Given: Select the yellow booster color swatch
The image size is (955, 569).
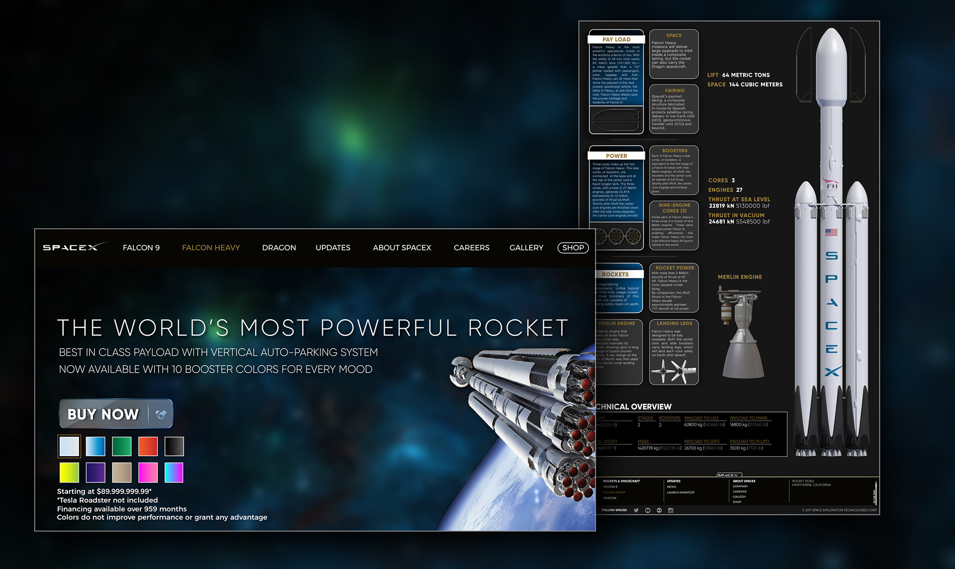Looking at the screenshot, I should [x=69, y=473].
